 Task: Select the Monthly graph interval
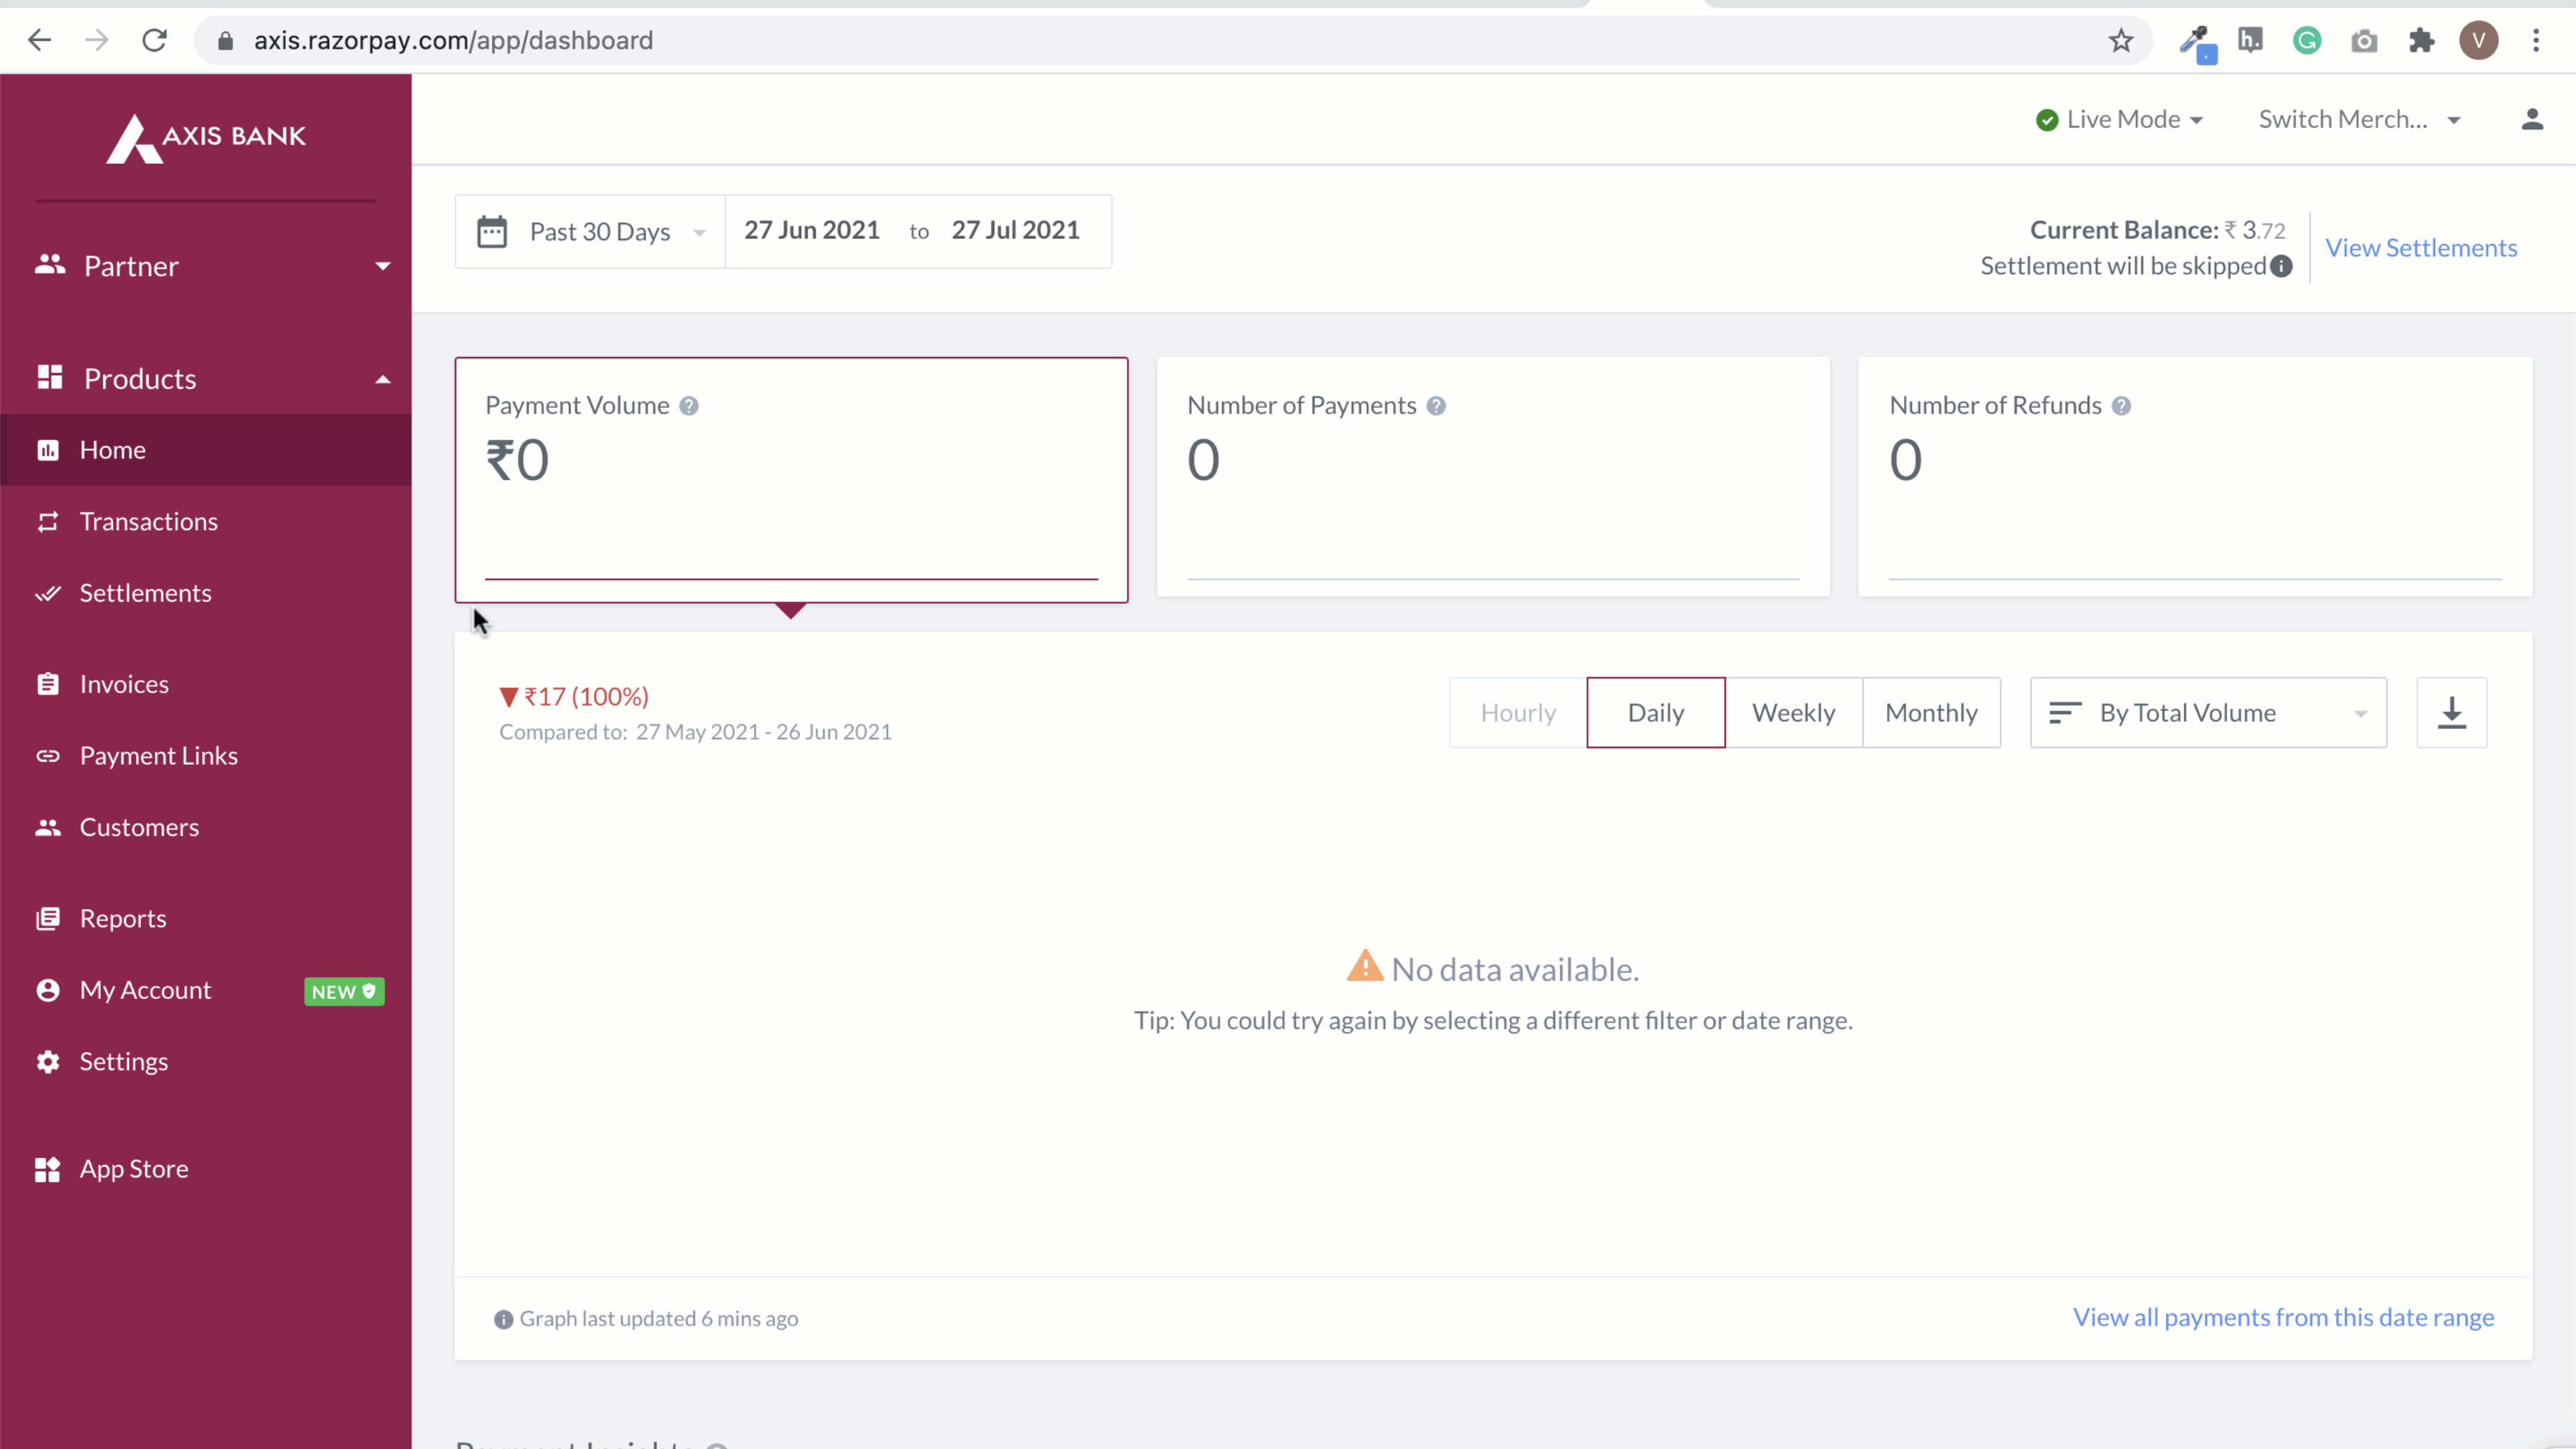(x=1931, y=712)
